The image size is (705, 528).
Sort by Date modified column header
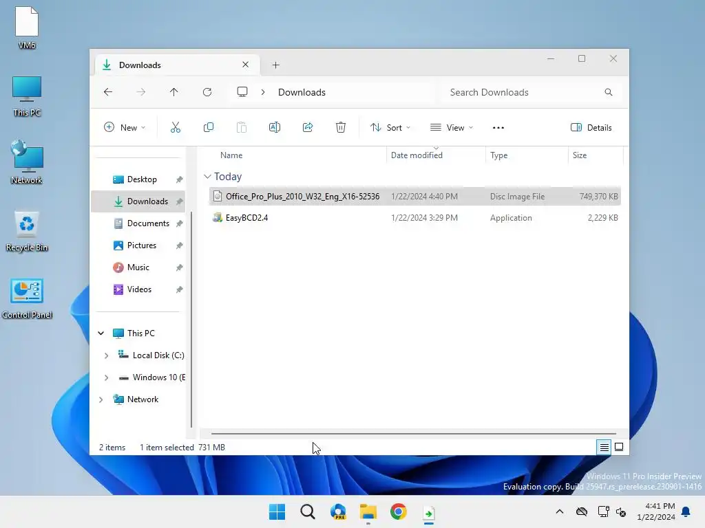(417, 155)
